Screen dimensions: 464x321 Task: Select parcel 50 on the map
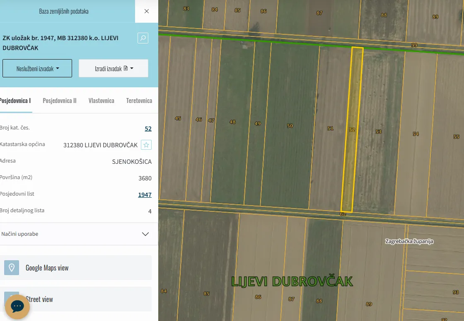(290, 126)
